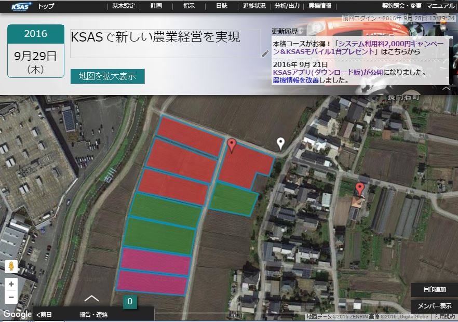Viewport: 458px width, 322px height.
Task: Zoom in the map with plus
Action: tap(11, 284)
